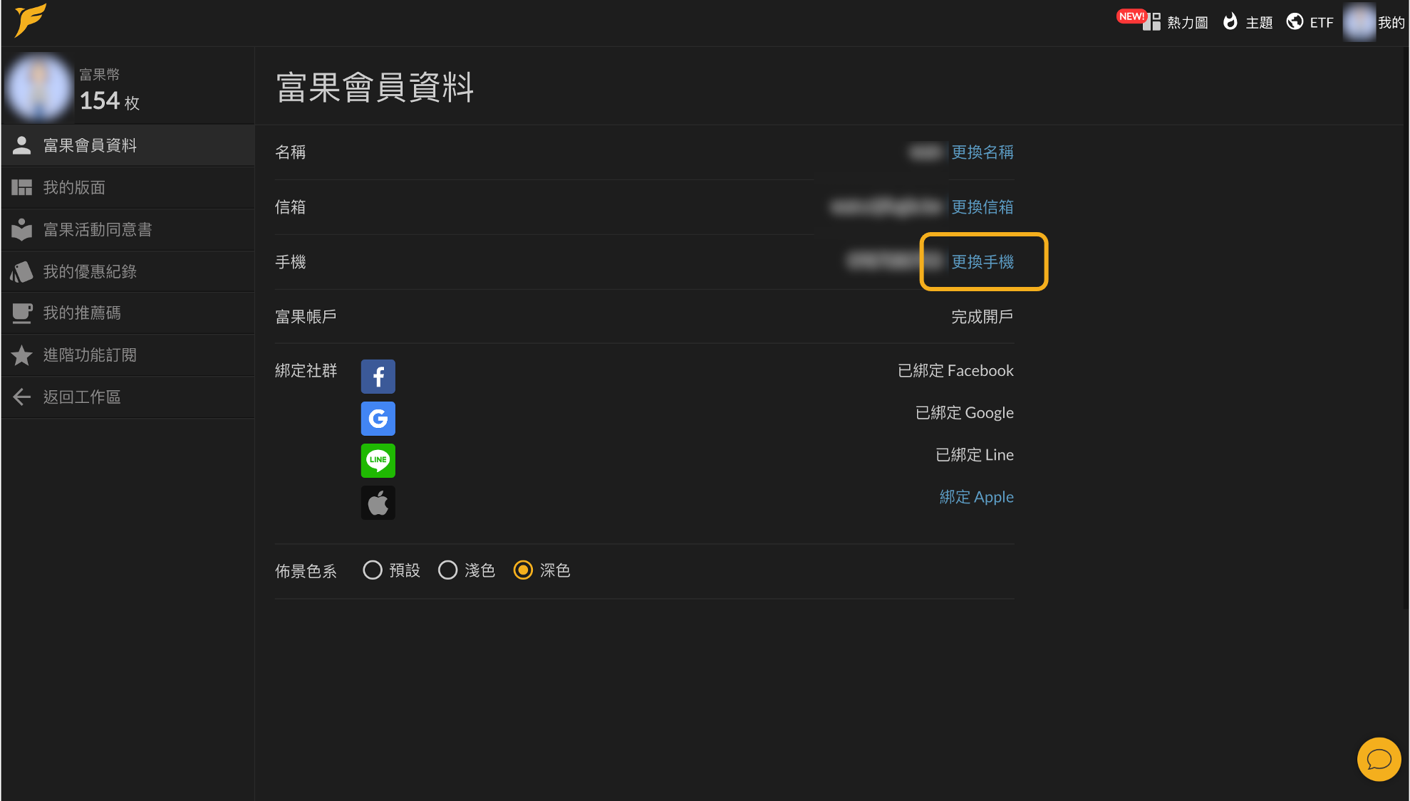1410x801 pixels.
Task: Click the 更換手機 link
Action: point(983,261)
